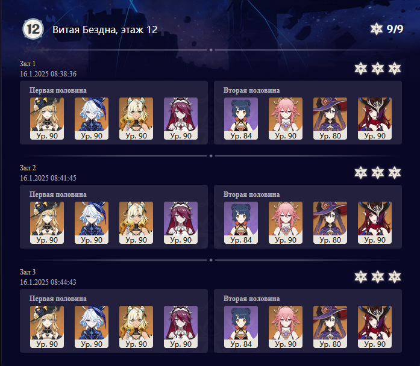The width and height of the screenshot is (420, 366).
Task: Click the first star of Зал 1 rating
Action: coord(361,69)
